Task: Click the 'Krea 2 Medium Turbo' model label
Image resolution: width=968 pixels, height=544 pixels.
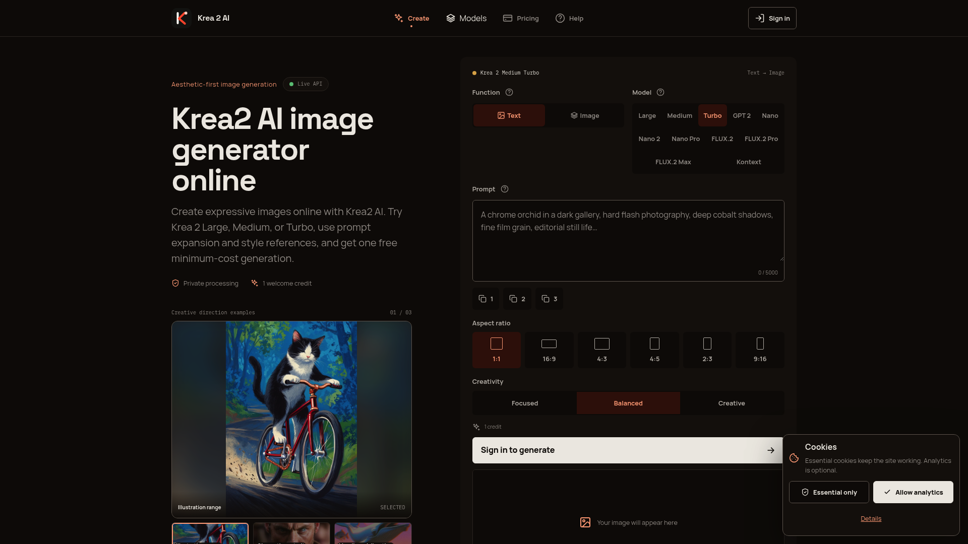Action: 509,73
